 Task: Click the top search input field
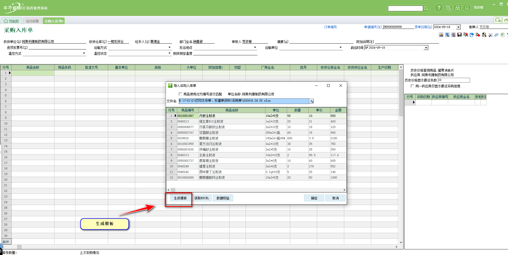[x=405, y=8]
